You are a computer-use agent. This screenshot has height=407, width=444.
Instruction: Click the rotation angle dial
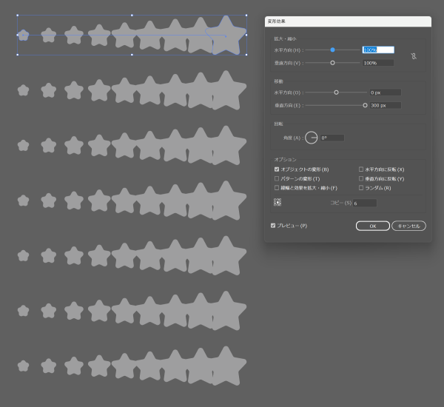pyautogui.click(x=311, y=138)
